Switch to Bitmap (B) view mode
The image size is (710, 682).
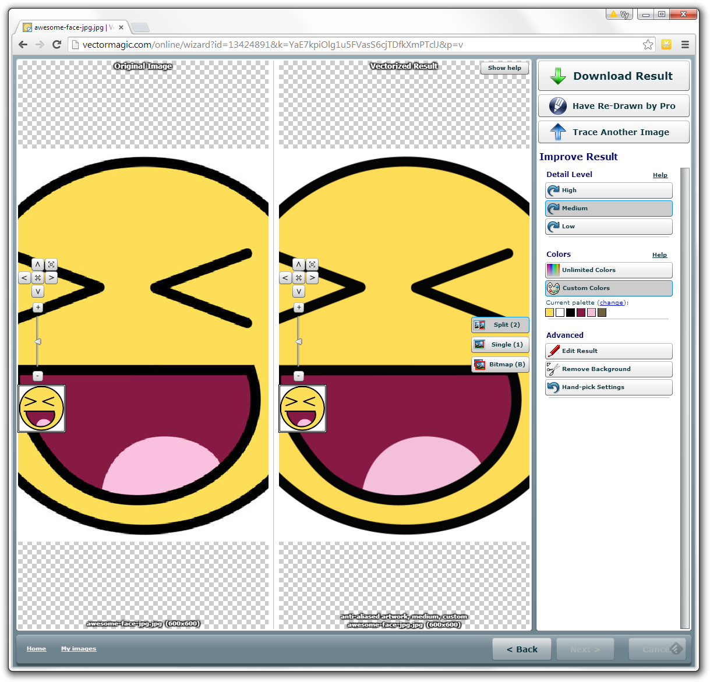pos(500,364)
